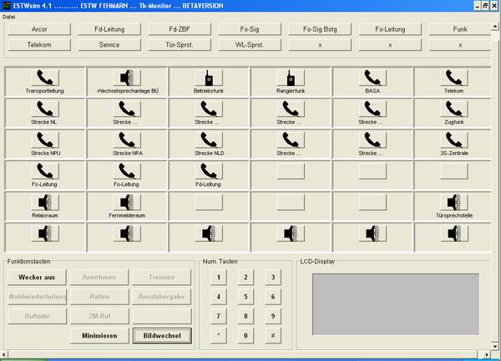The image size is (501, 361).
Task: Click the 3S-Zentrale phone icon
Action: point(453,139)
